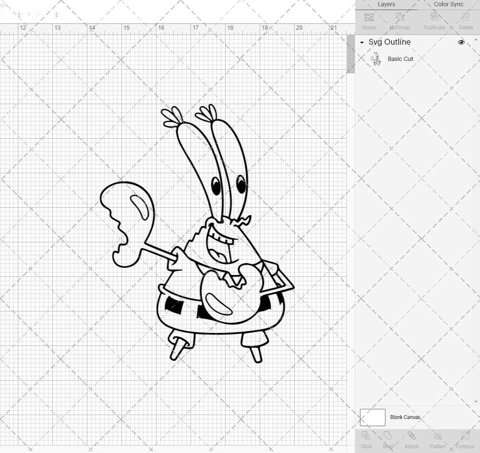Switch to the Color Sync tab
Image resolution: width=480 pixels, height=453 pixels.
click(448, 4)
